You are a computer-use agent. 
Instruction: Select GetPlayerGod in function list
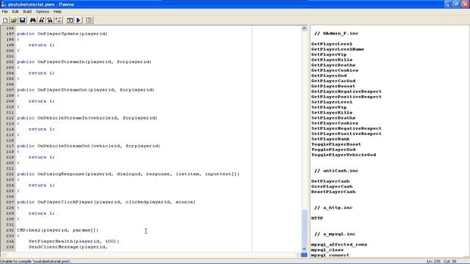coord(329,76)
